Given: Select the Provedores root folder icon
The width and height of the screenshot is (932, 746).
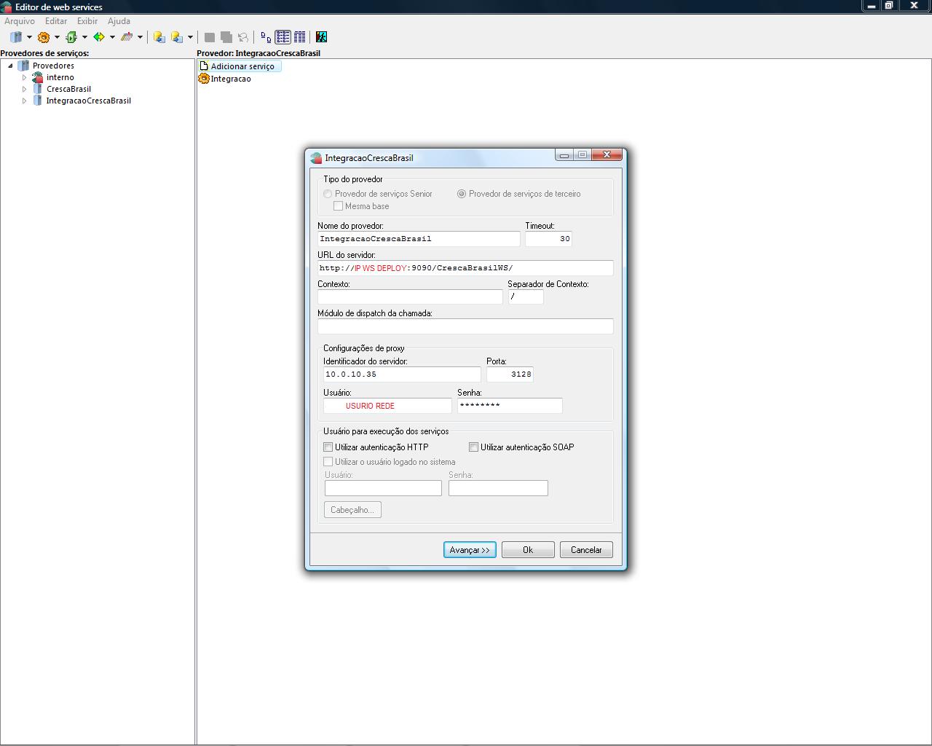Looking at the screenshot, I should pyautogui.click(x=23, y=66).
